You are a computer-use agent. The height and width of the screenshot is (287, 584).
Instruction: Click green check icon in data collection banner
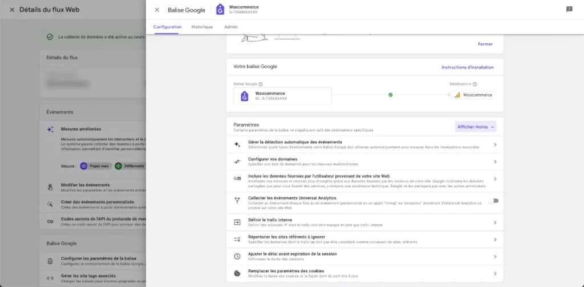pos(50,37)
